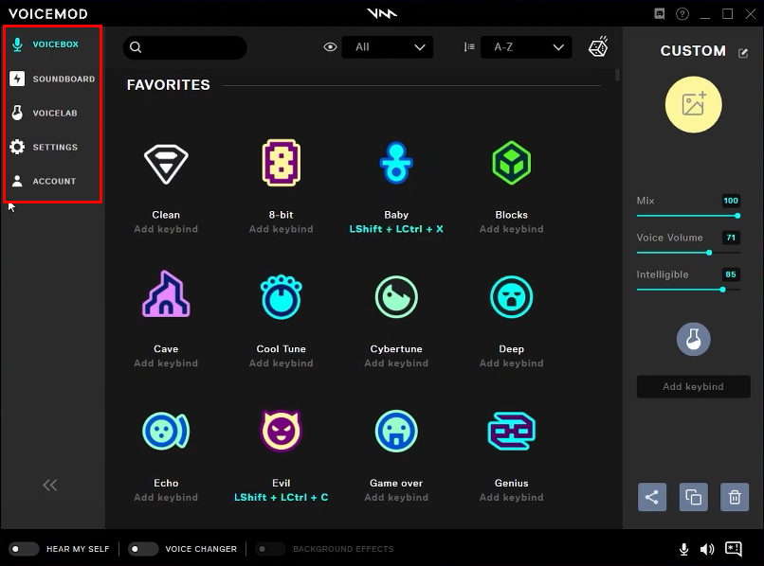This screenshot has height=566, width=764.
Task: Click the Mix value 100 box
Action: point(731,201)
